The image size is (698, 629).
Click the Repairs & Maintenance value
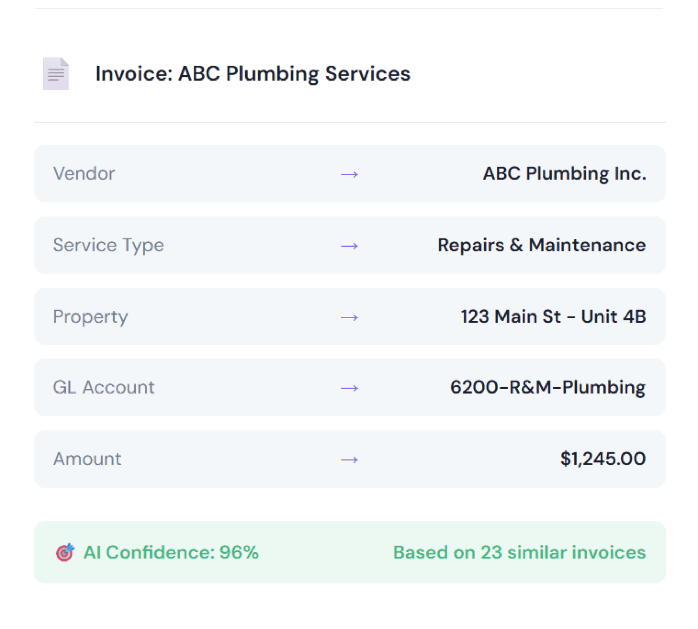pos(541,245)
